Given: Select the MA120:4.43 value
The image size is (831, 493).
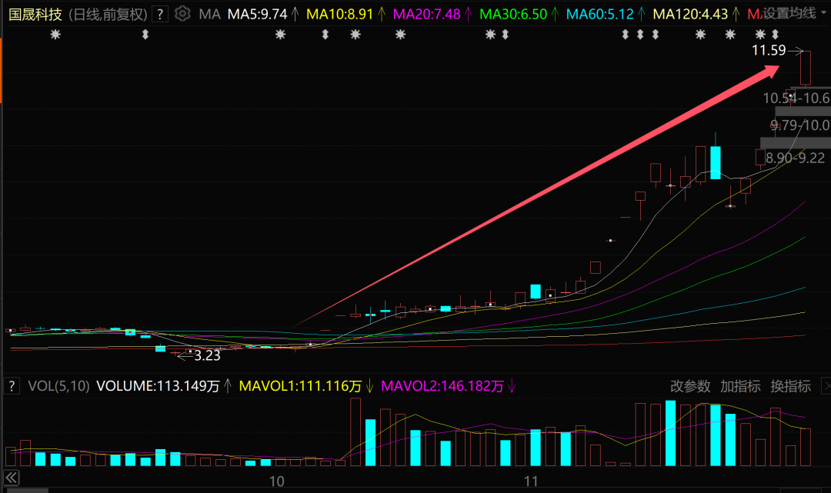Looking at the screenshot, I should (x=690, y=15).
